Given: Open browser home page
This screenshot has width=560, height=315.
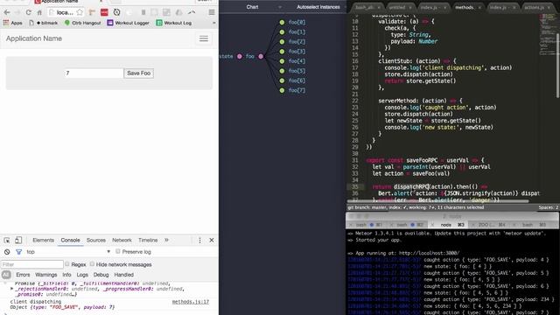Looking at the screenshot, I should pyautogui.click(x=39, y=12).
